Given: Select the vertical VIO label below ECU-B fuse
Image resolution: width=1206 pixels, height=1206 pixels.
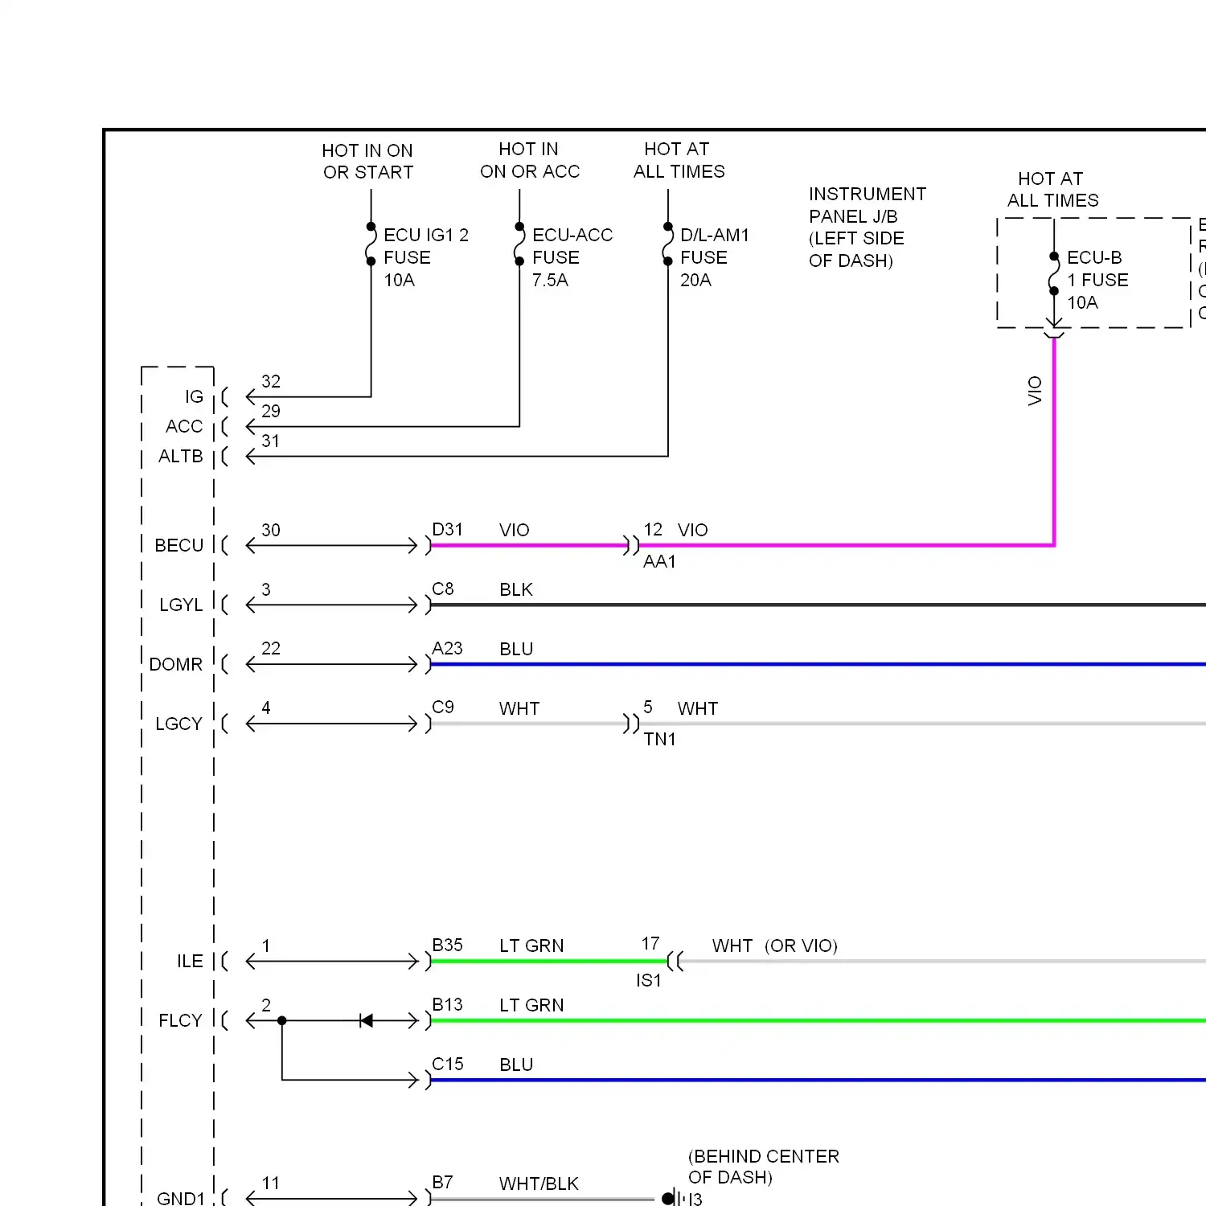Looking at the screenshot, I should [x=1035, y=391].
